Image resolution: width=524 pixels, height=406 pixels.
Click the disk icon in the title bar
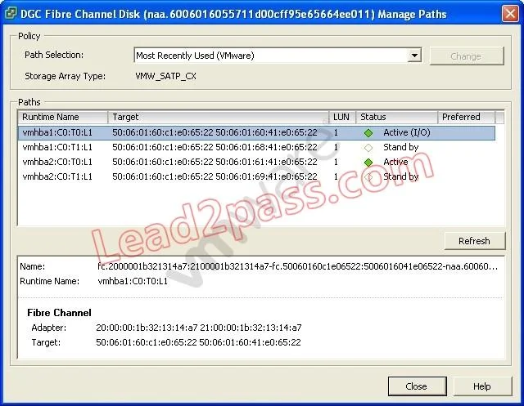[11, 14]
